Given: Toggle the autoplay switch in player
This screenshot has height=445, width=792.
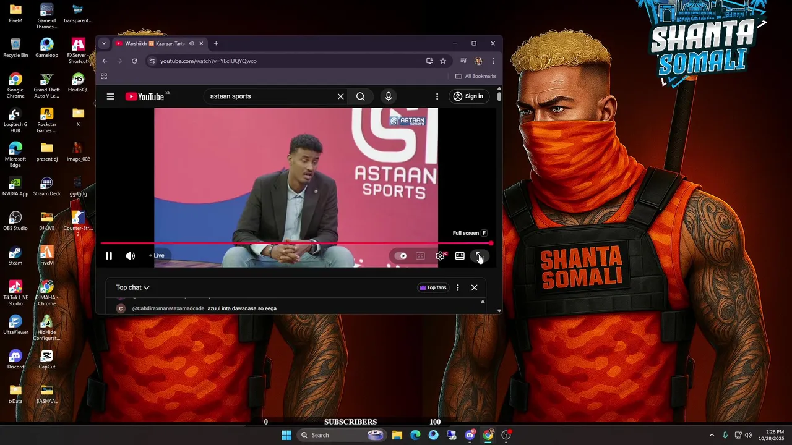Looking at the screenshot, I should [402, 256].
